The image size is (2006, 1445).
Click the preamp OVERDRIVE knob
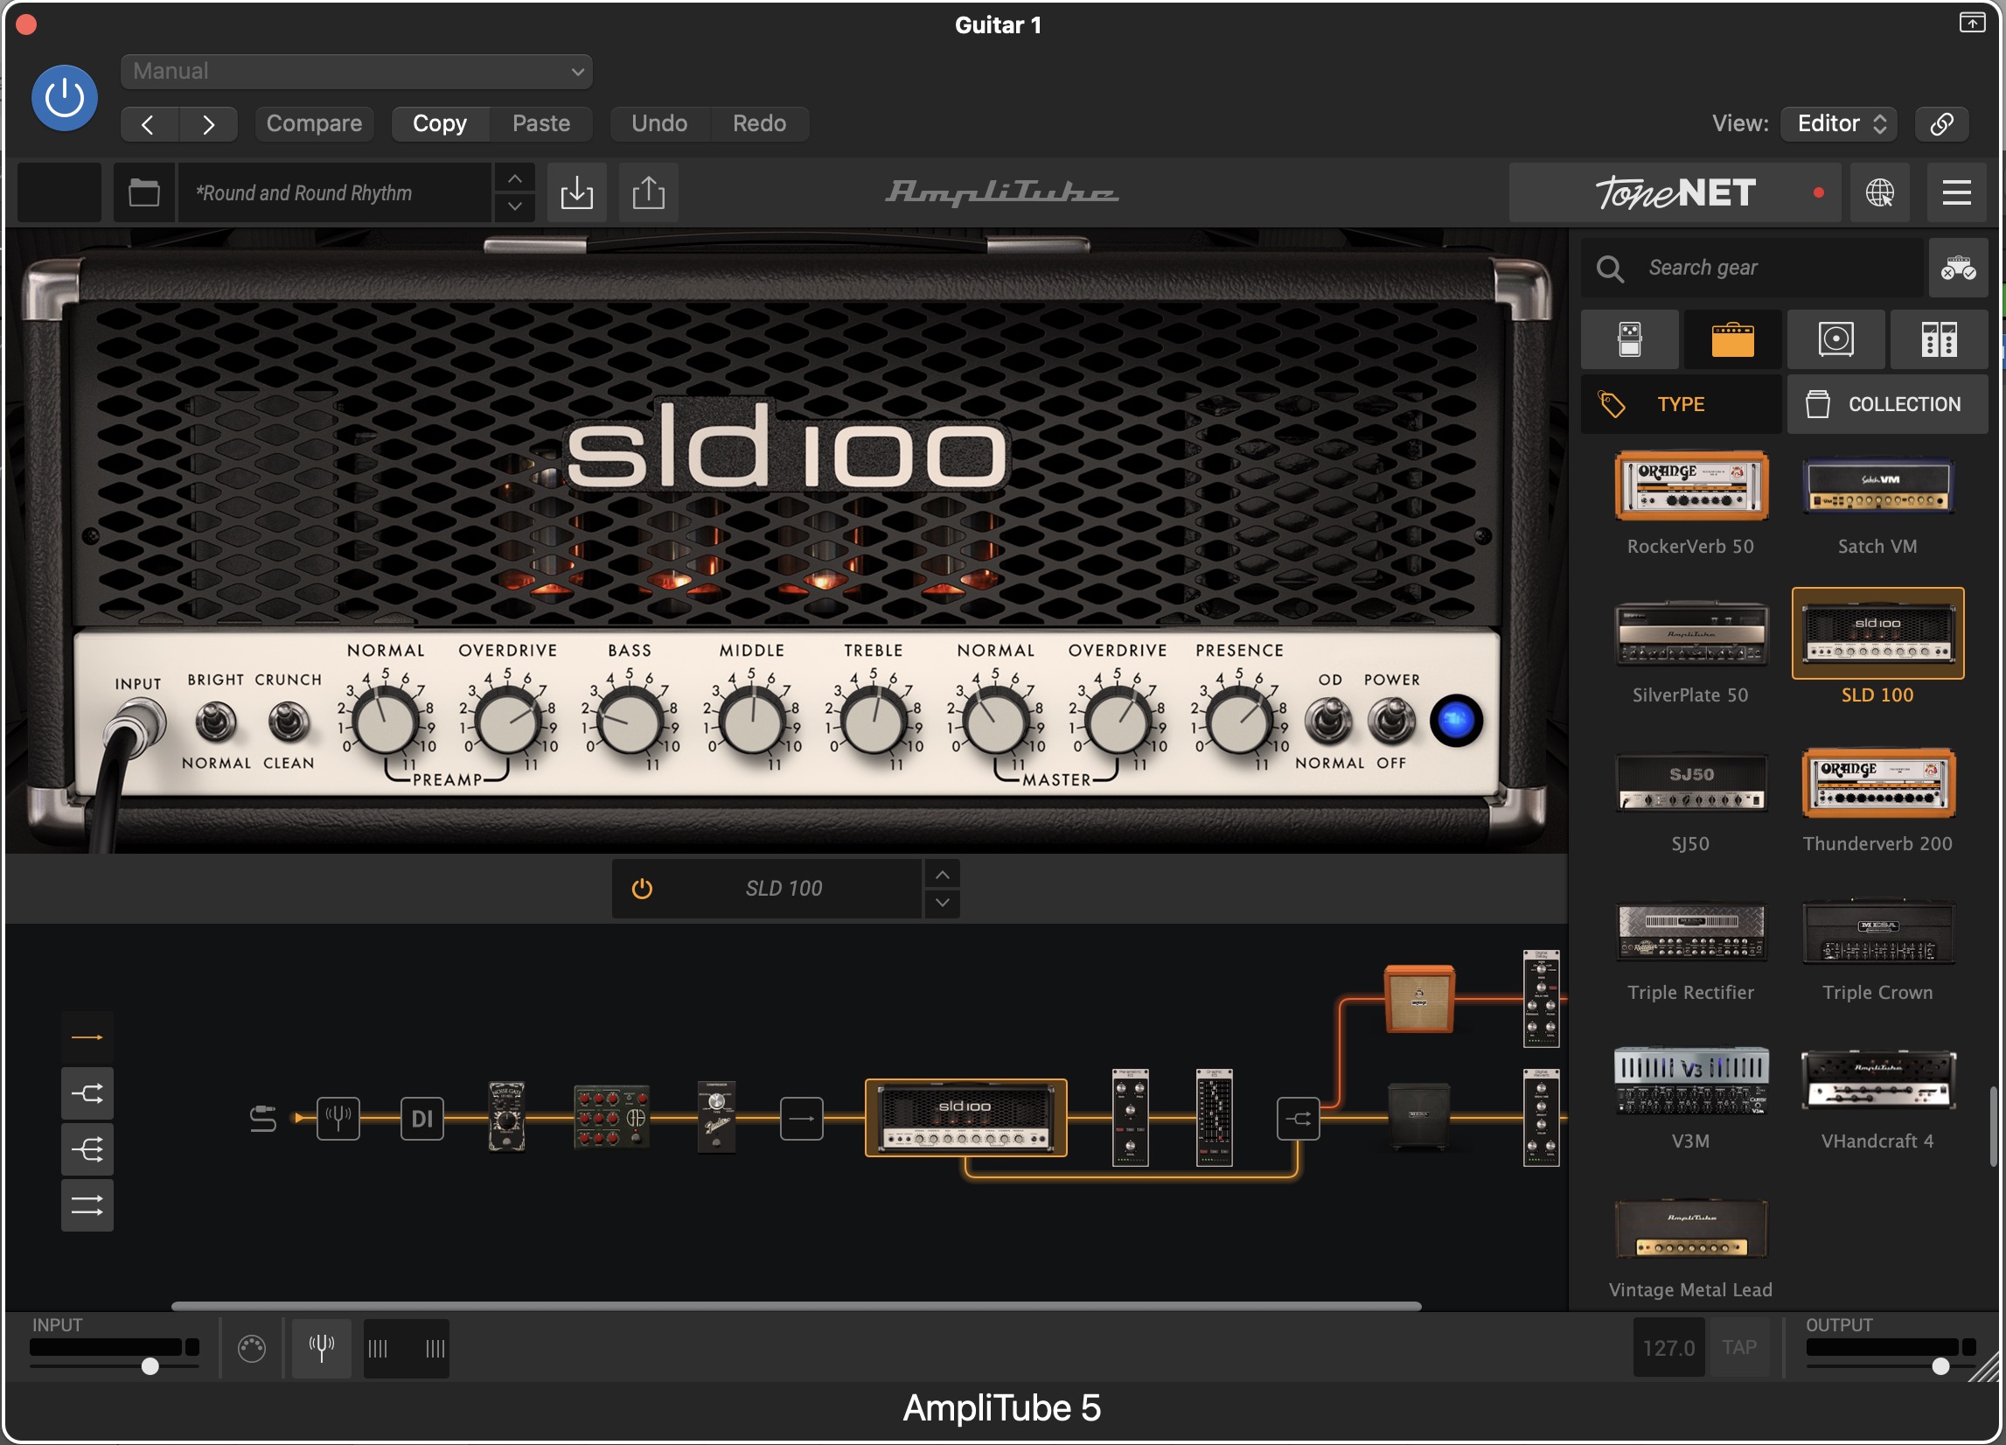(508, 722)
